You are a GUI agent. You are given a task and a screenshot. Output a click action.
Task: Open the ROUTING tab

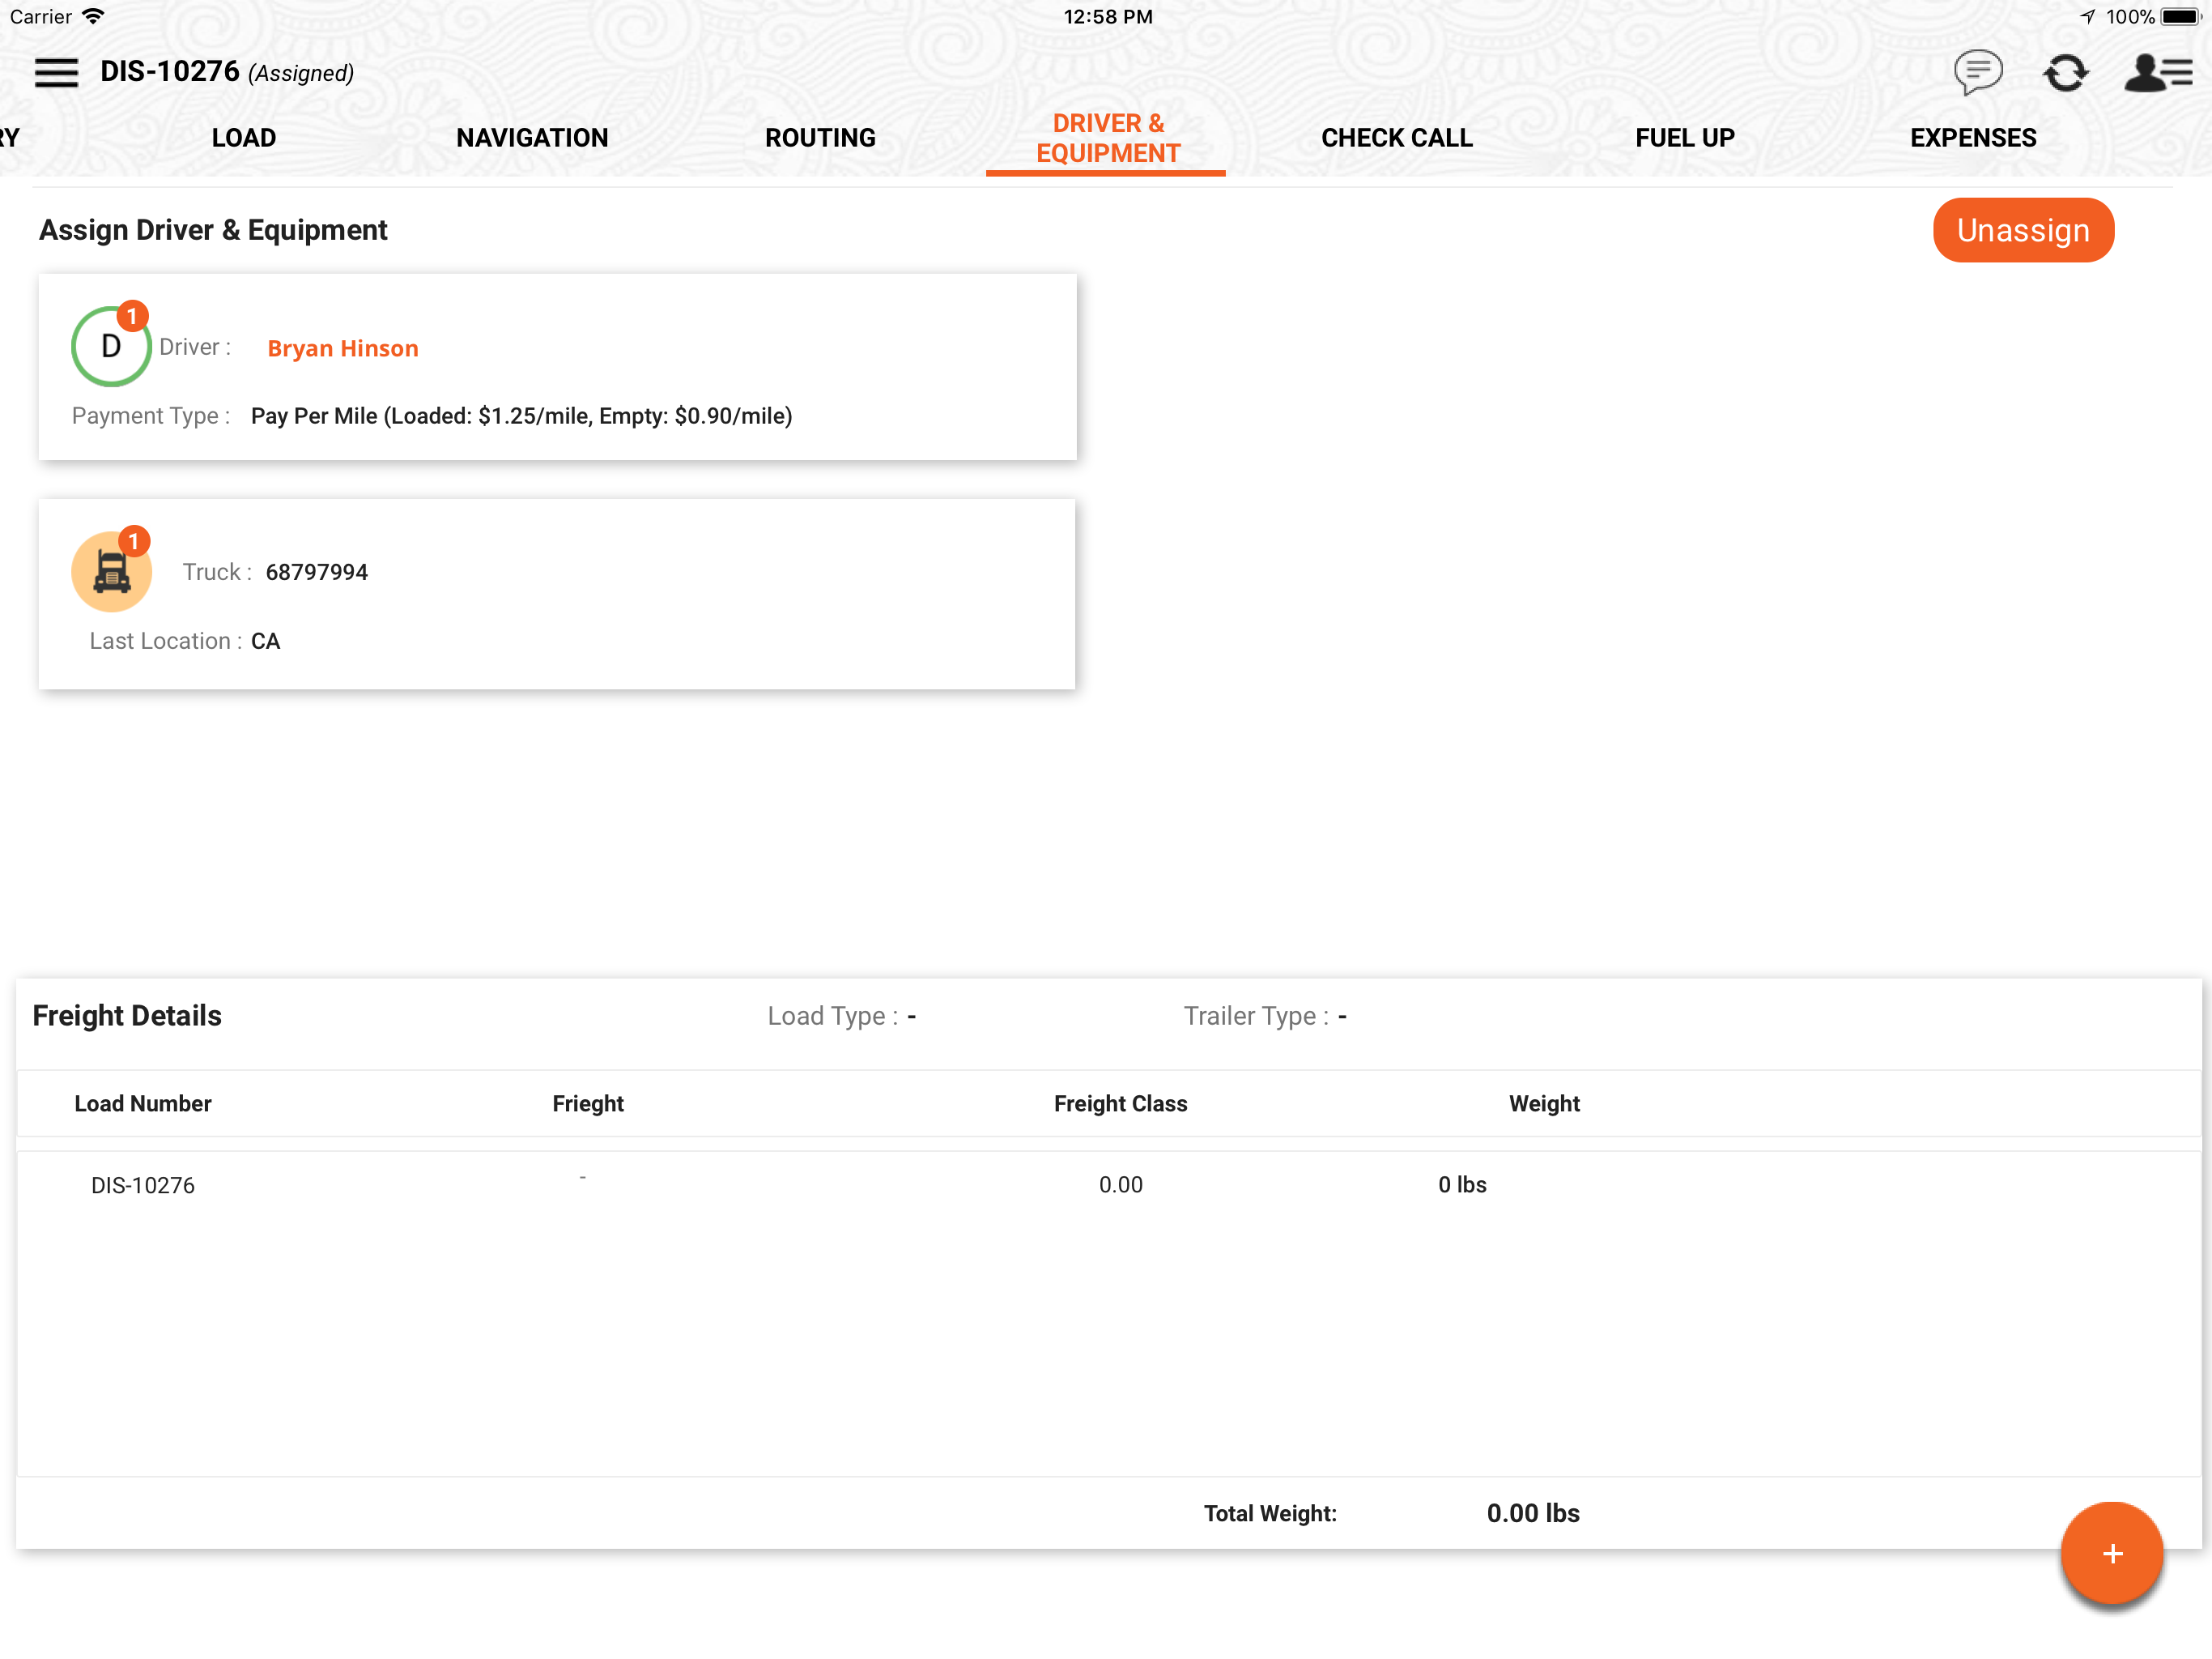pyautogui.click(x=820, y=138)
